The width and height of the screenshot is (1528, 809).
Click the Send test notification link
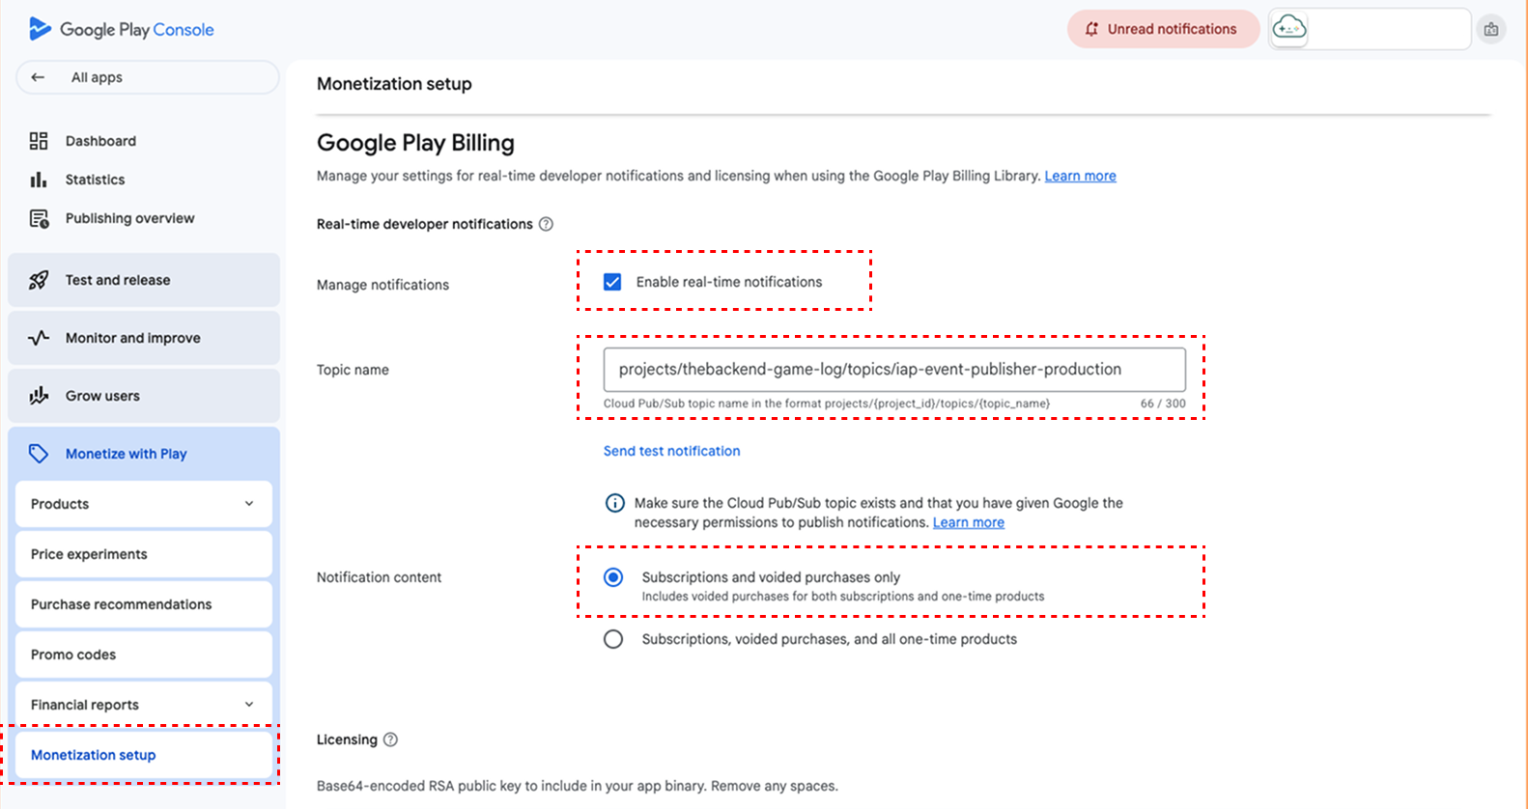671,451
